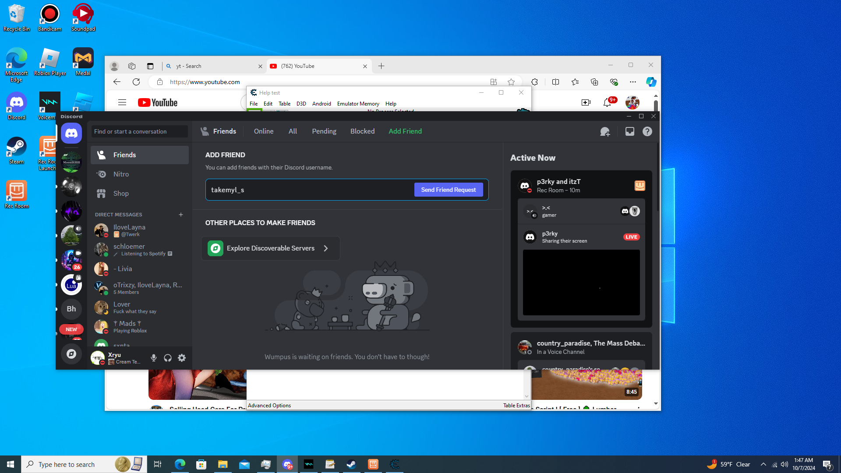Switch to the Pending friends tab
The height and width of the screenshot is (473, 841).
pos(324,131)
